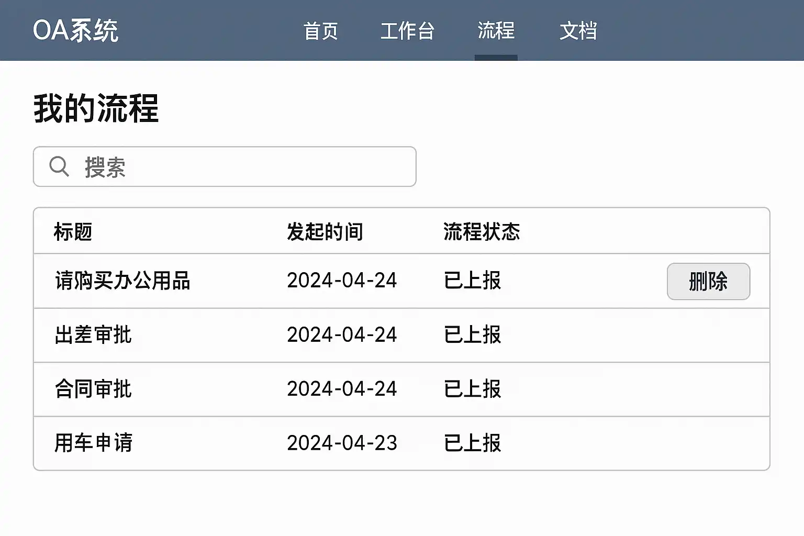Sort by the 发起时间 column header
804x536 pixels.
[x=325, y=231]
